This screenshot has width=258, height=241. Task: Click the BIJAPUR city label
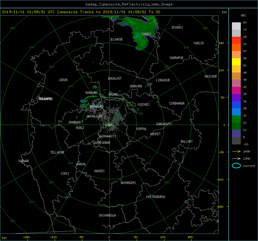tap(116, 40)
